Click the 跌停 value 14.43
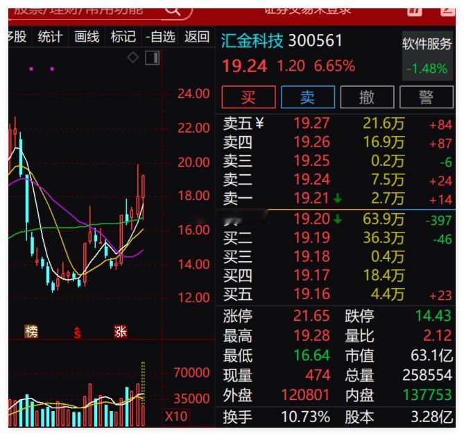Image resolution: width=464 pixels, height=436 pixels. (433, 316)
